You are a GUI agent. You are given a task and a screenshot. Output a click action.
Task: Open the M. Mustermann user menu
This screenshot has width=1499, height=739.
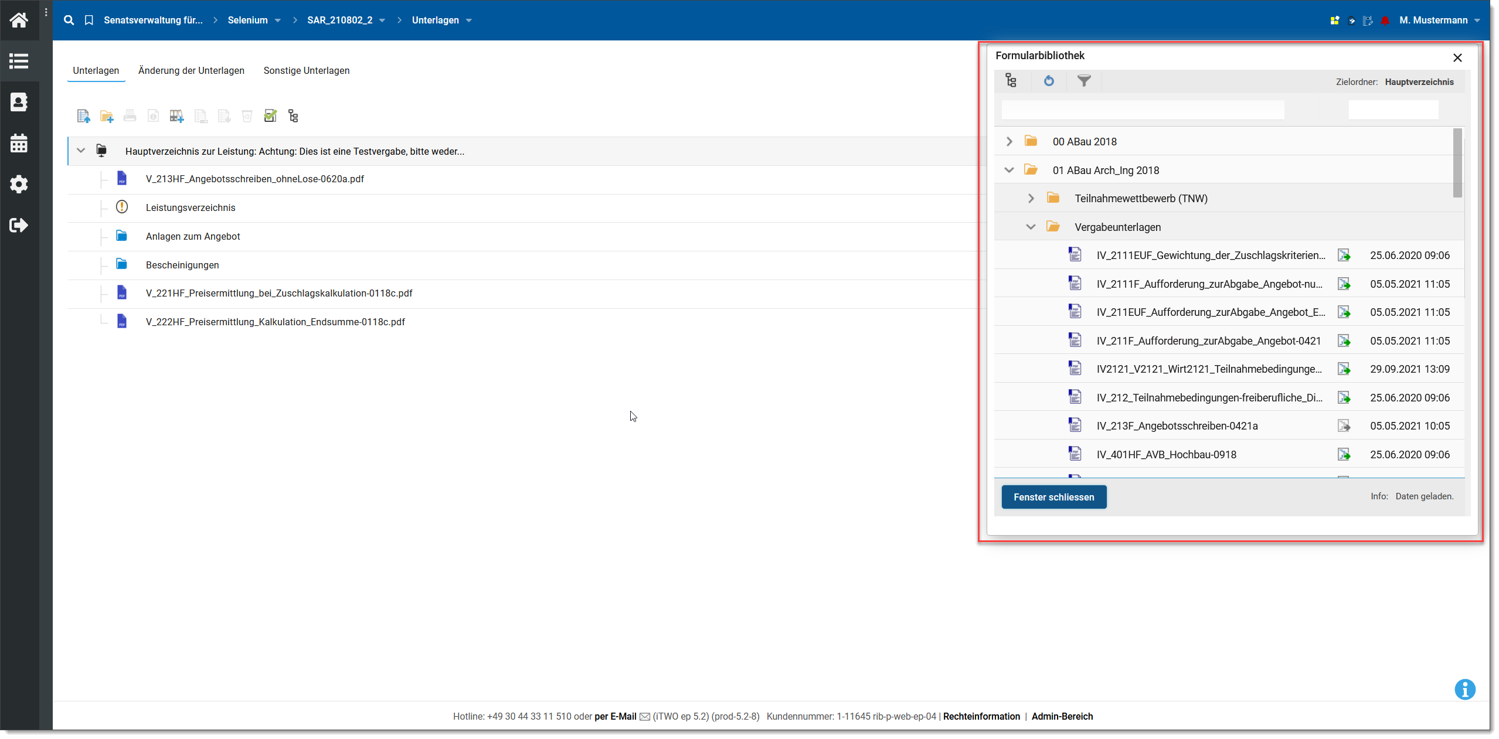click(1440, 21)
